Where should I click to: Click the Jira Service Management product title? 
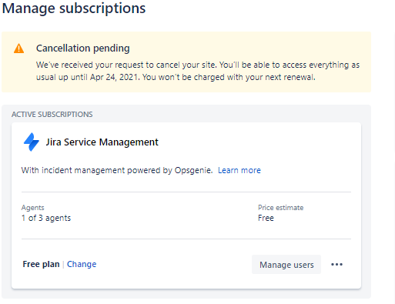tap(102, 142)
